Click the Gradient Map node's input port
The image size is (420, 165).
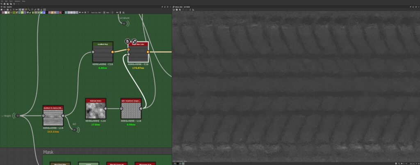(x=93, y=52)
